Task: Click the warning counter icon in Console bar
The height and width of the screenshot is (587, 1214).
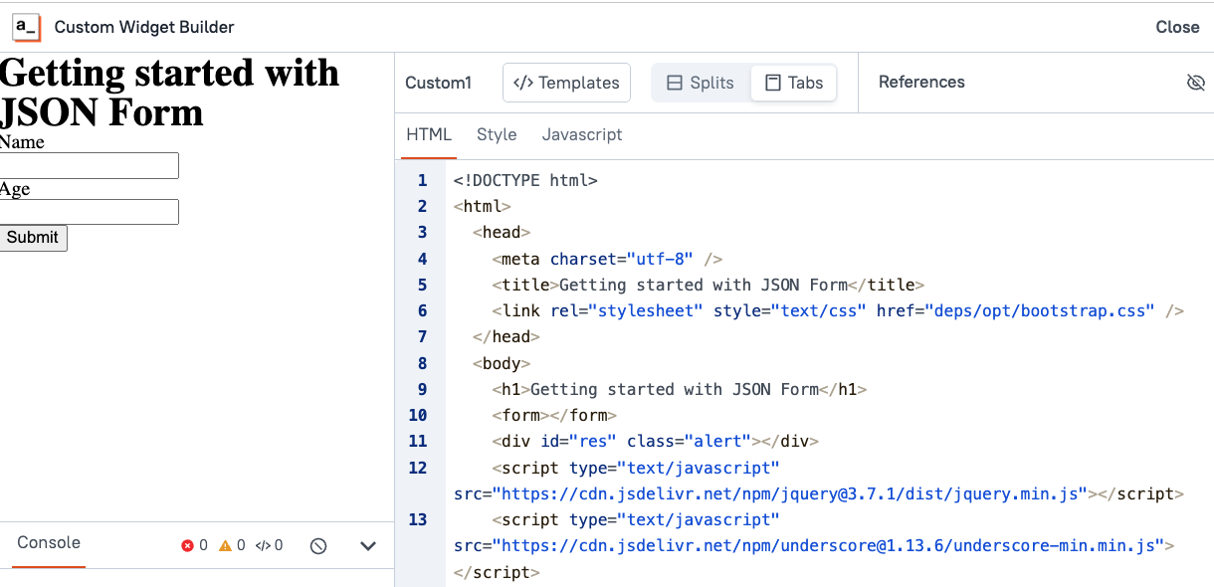Action: (227, 544)
